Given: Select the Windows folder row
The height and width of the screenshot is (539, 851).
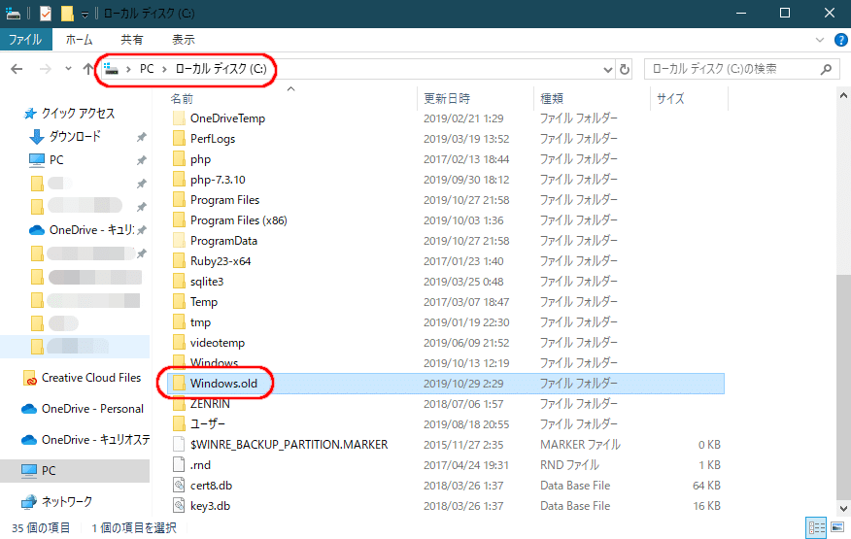Looking at the screenshot, I should 446,363.
